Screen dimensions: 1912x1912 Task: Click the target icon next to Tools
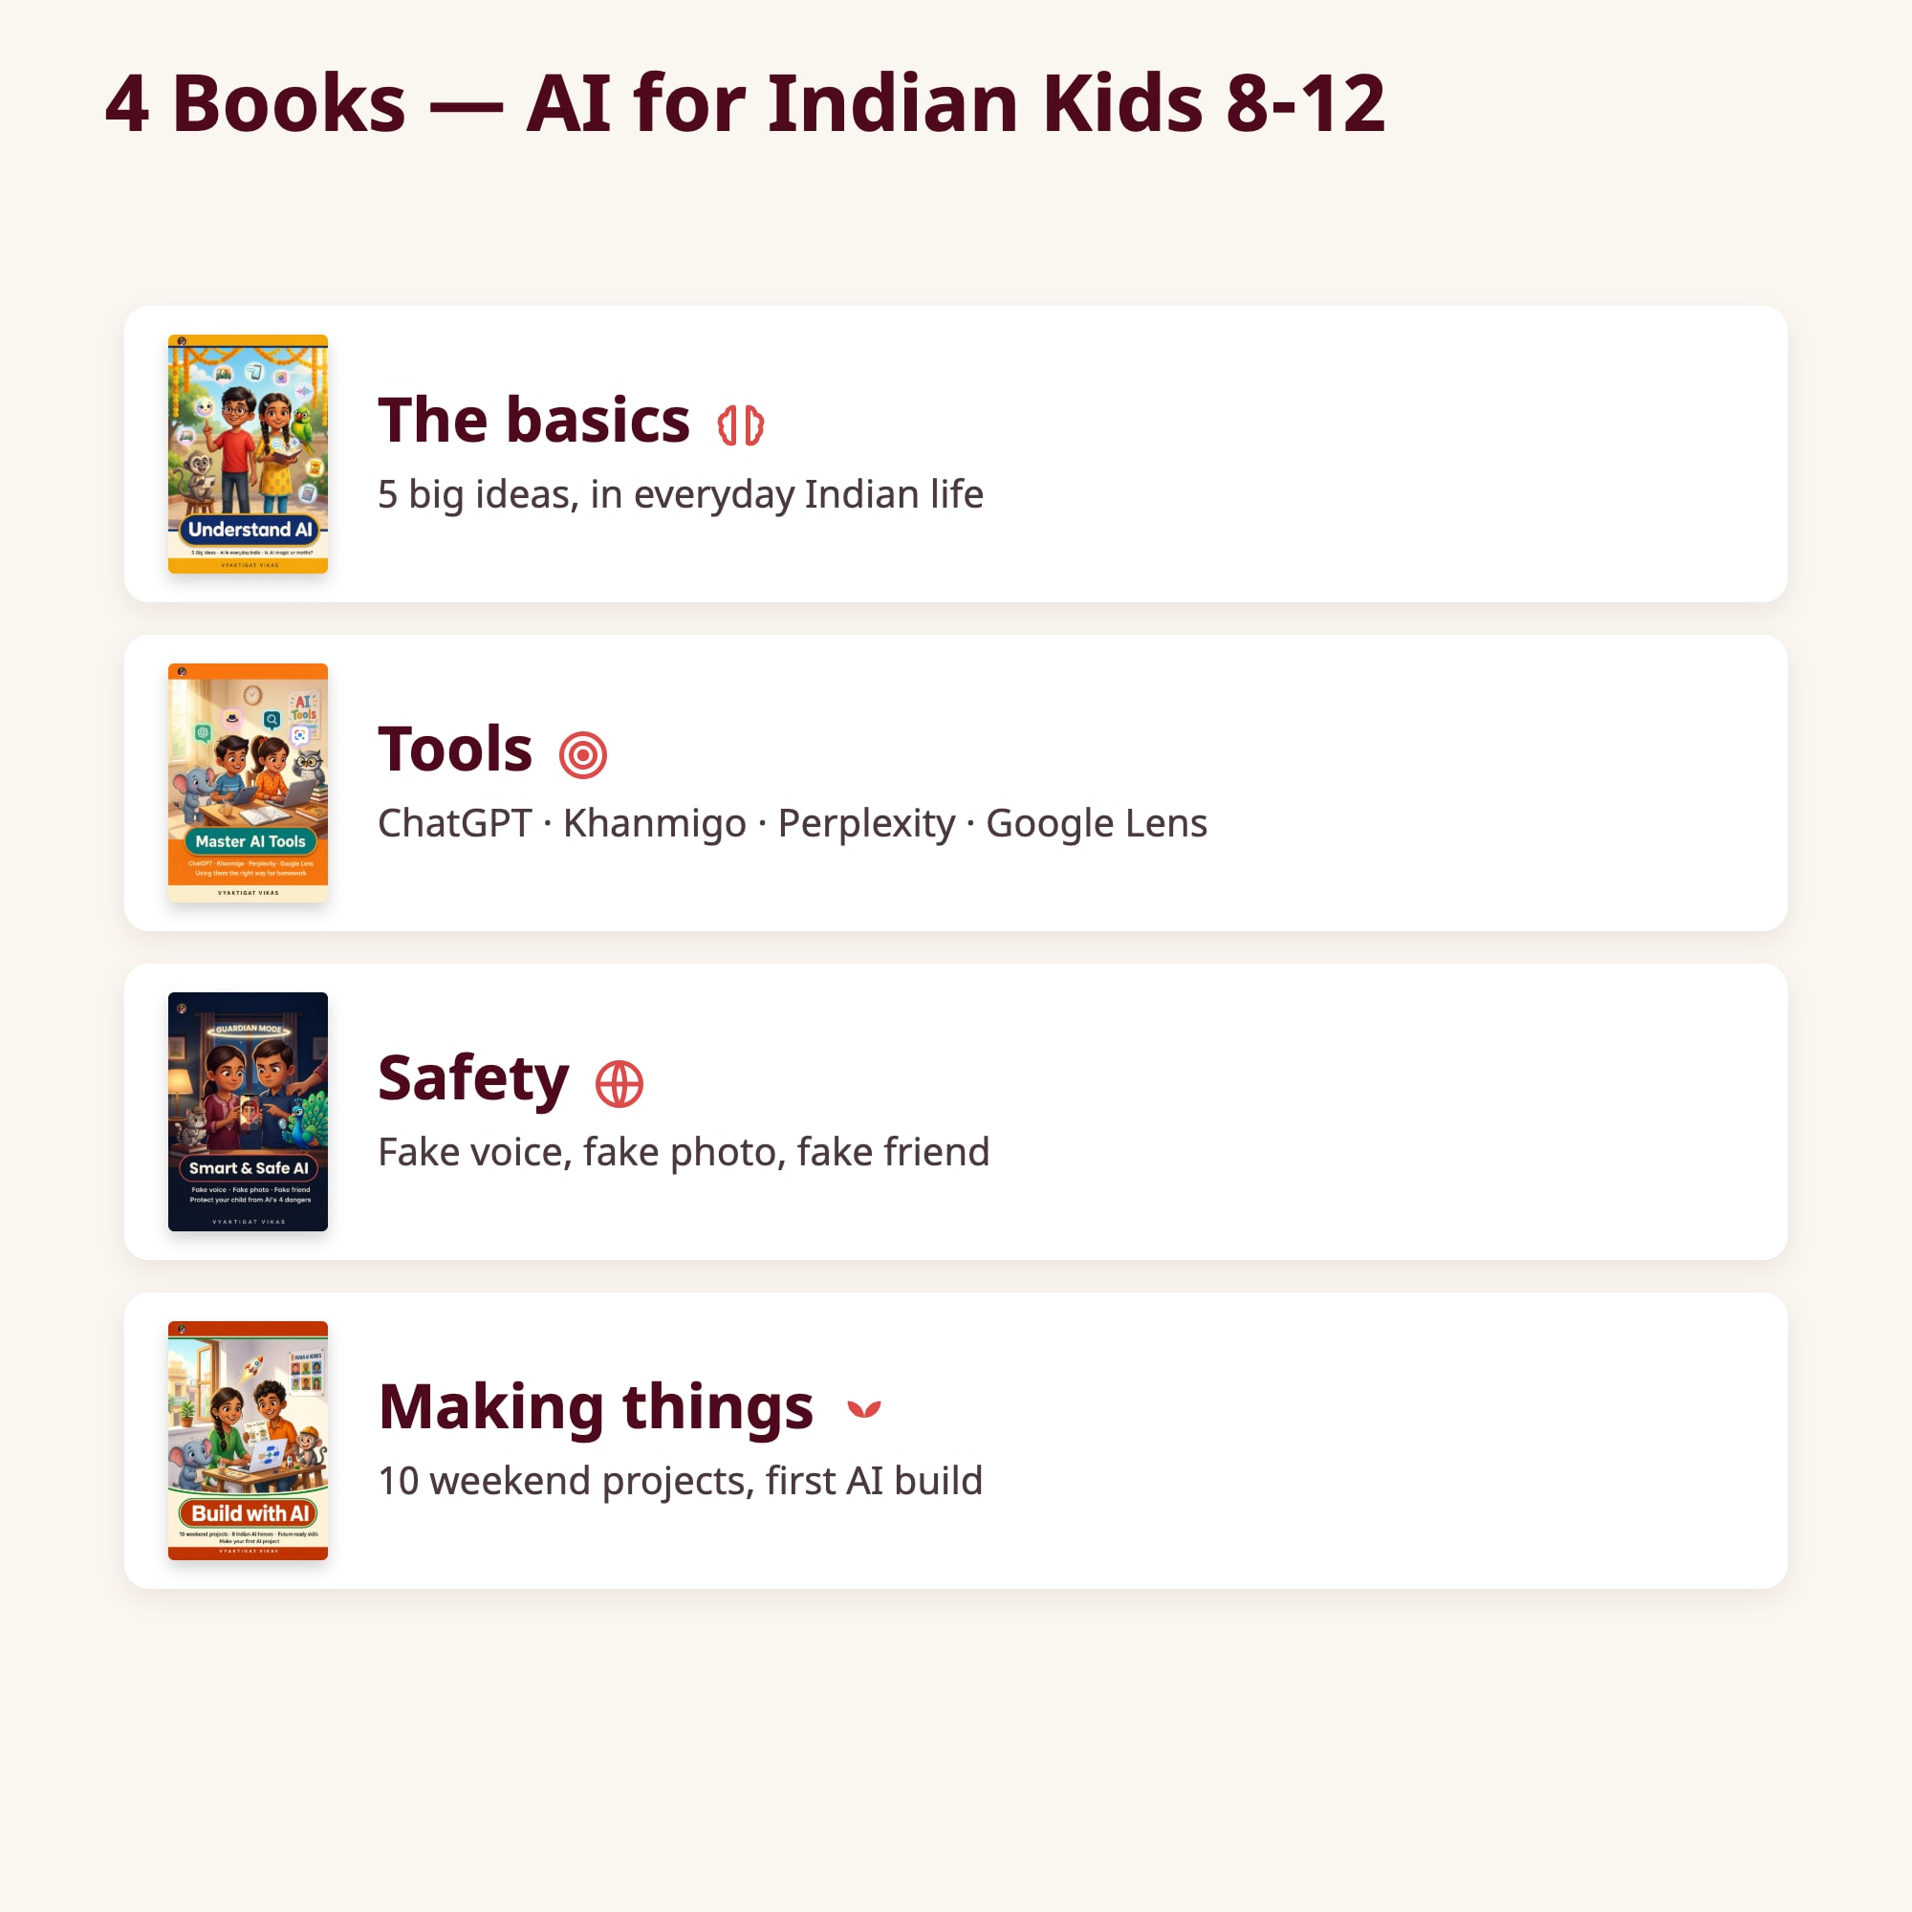[583, 755]
